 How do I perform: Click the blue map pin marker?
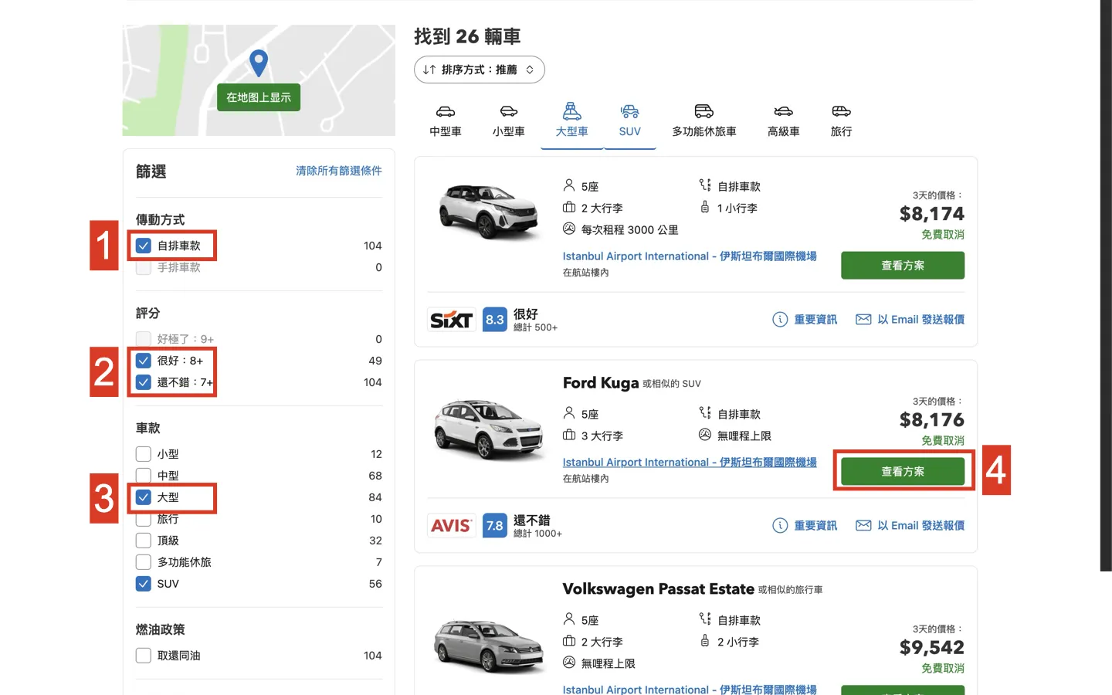pyautogui.click(x=259, y=63)
